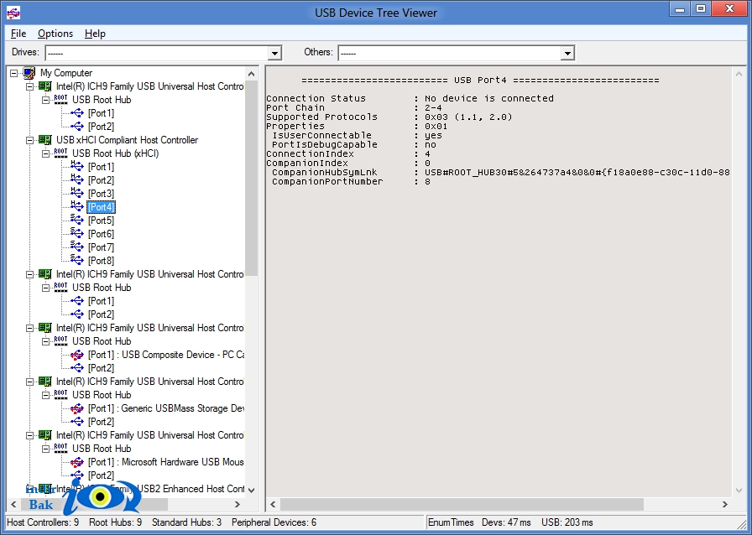The height and width of the screenshot is (535, 752).
Task: Collapse the root hub containing Generic USBMass Storage
Action: click(x=45, y=396)
